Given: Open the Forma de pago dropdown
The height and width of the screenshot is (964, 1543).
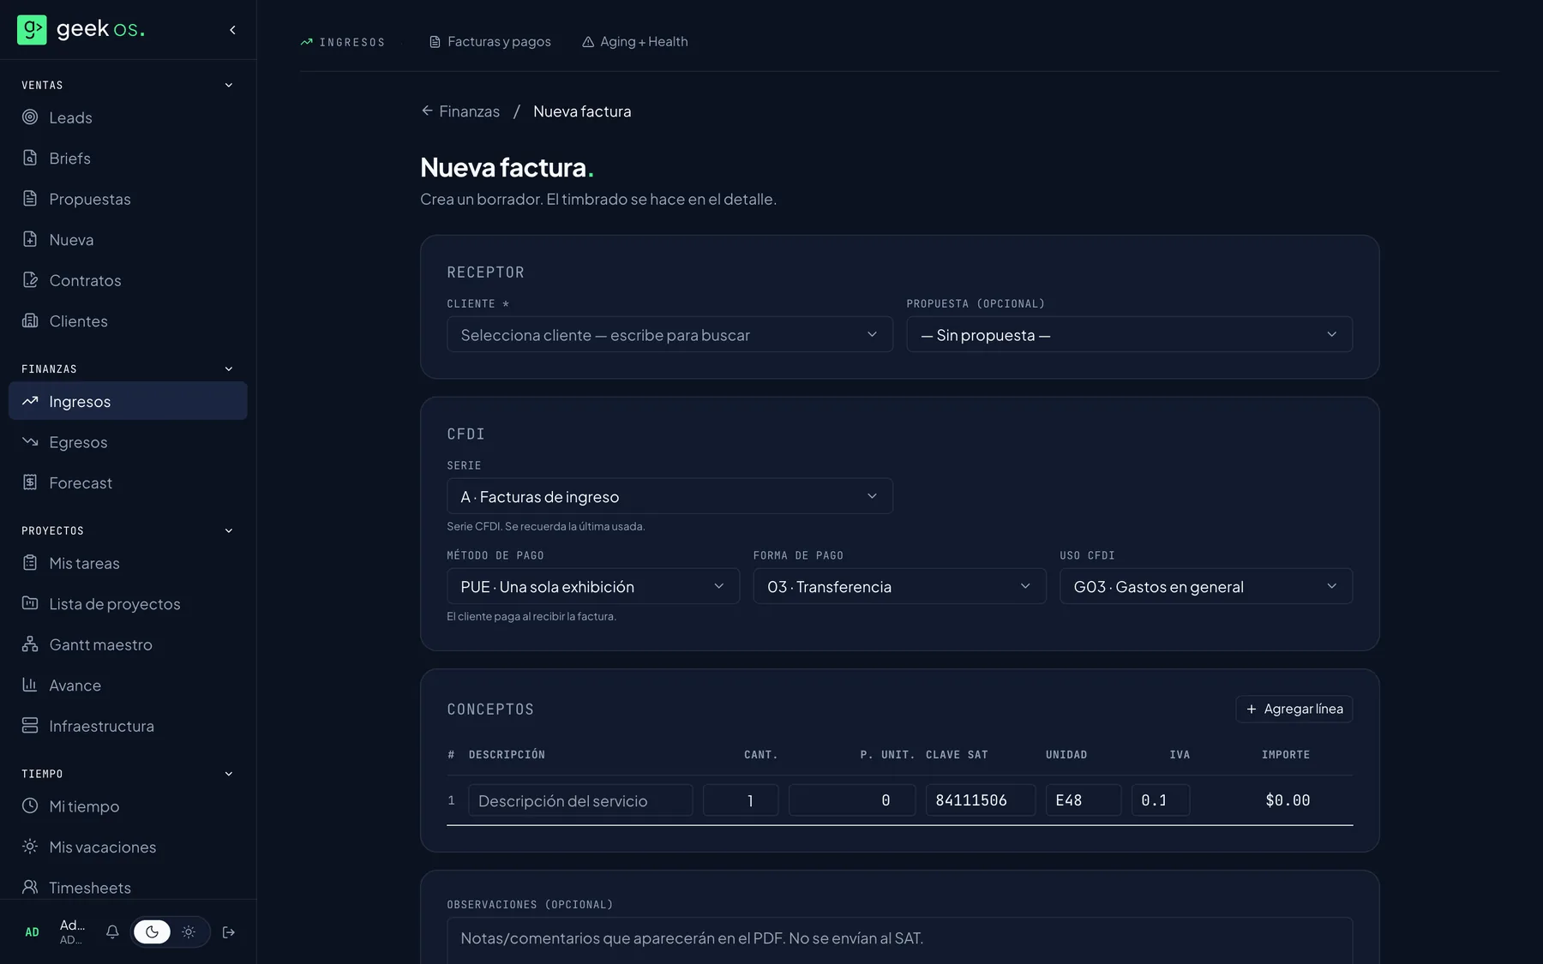Looking at the screenshot, I should coord(899,586).
